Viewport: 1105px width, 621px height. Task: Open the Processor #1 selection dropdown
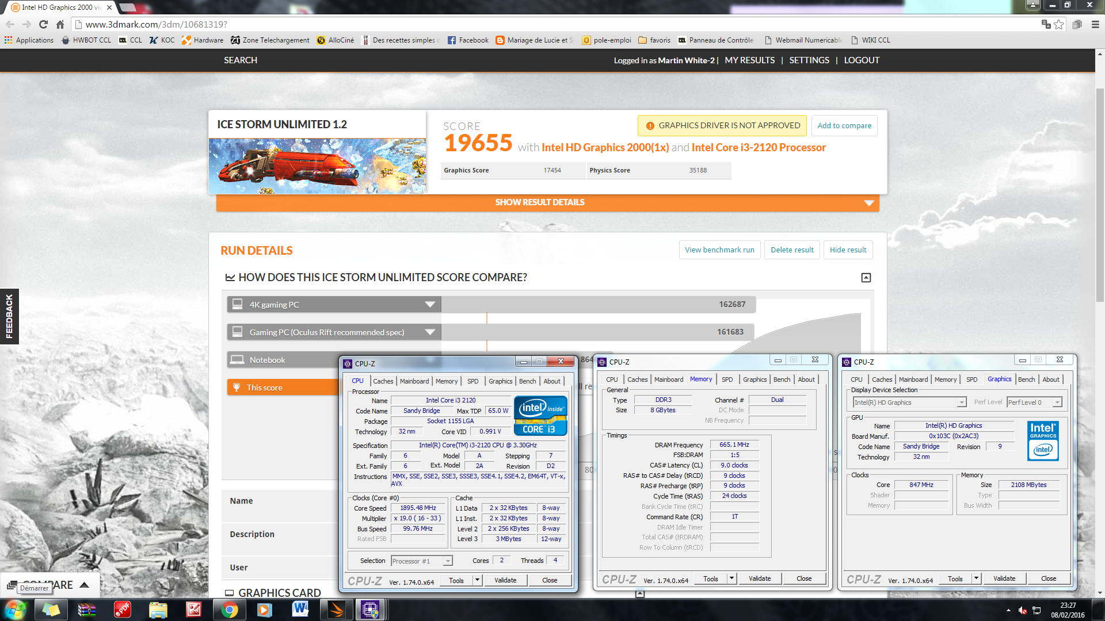pyautogui.click(x=422, y=561)
